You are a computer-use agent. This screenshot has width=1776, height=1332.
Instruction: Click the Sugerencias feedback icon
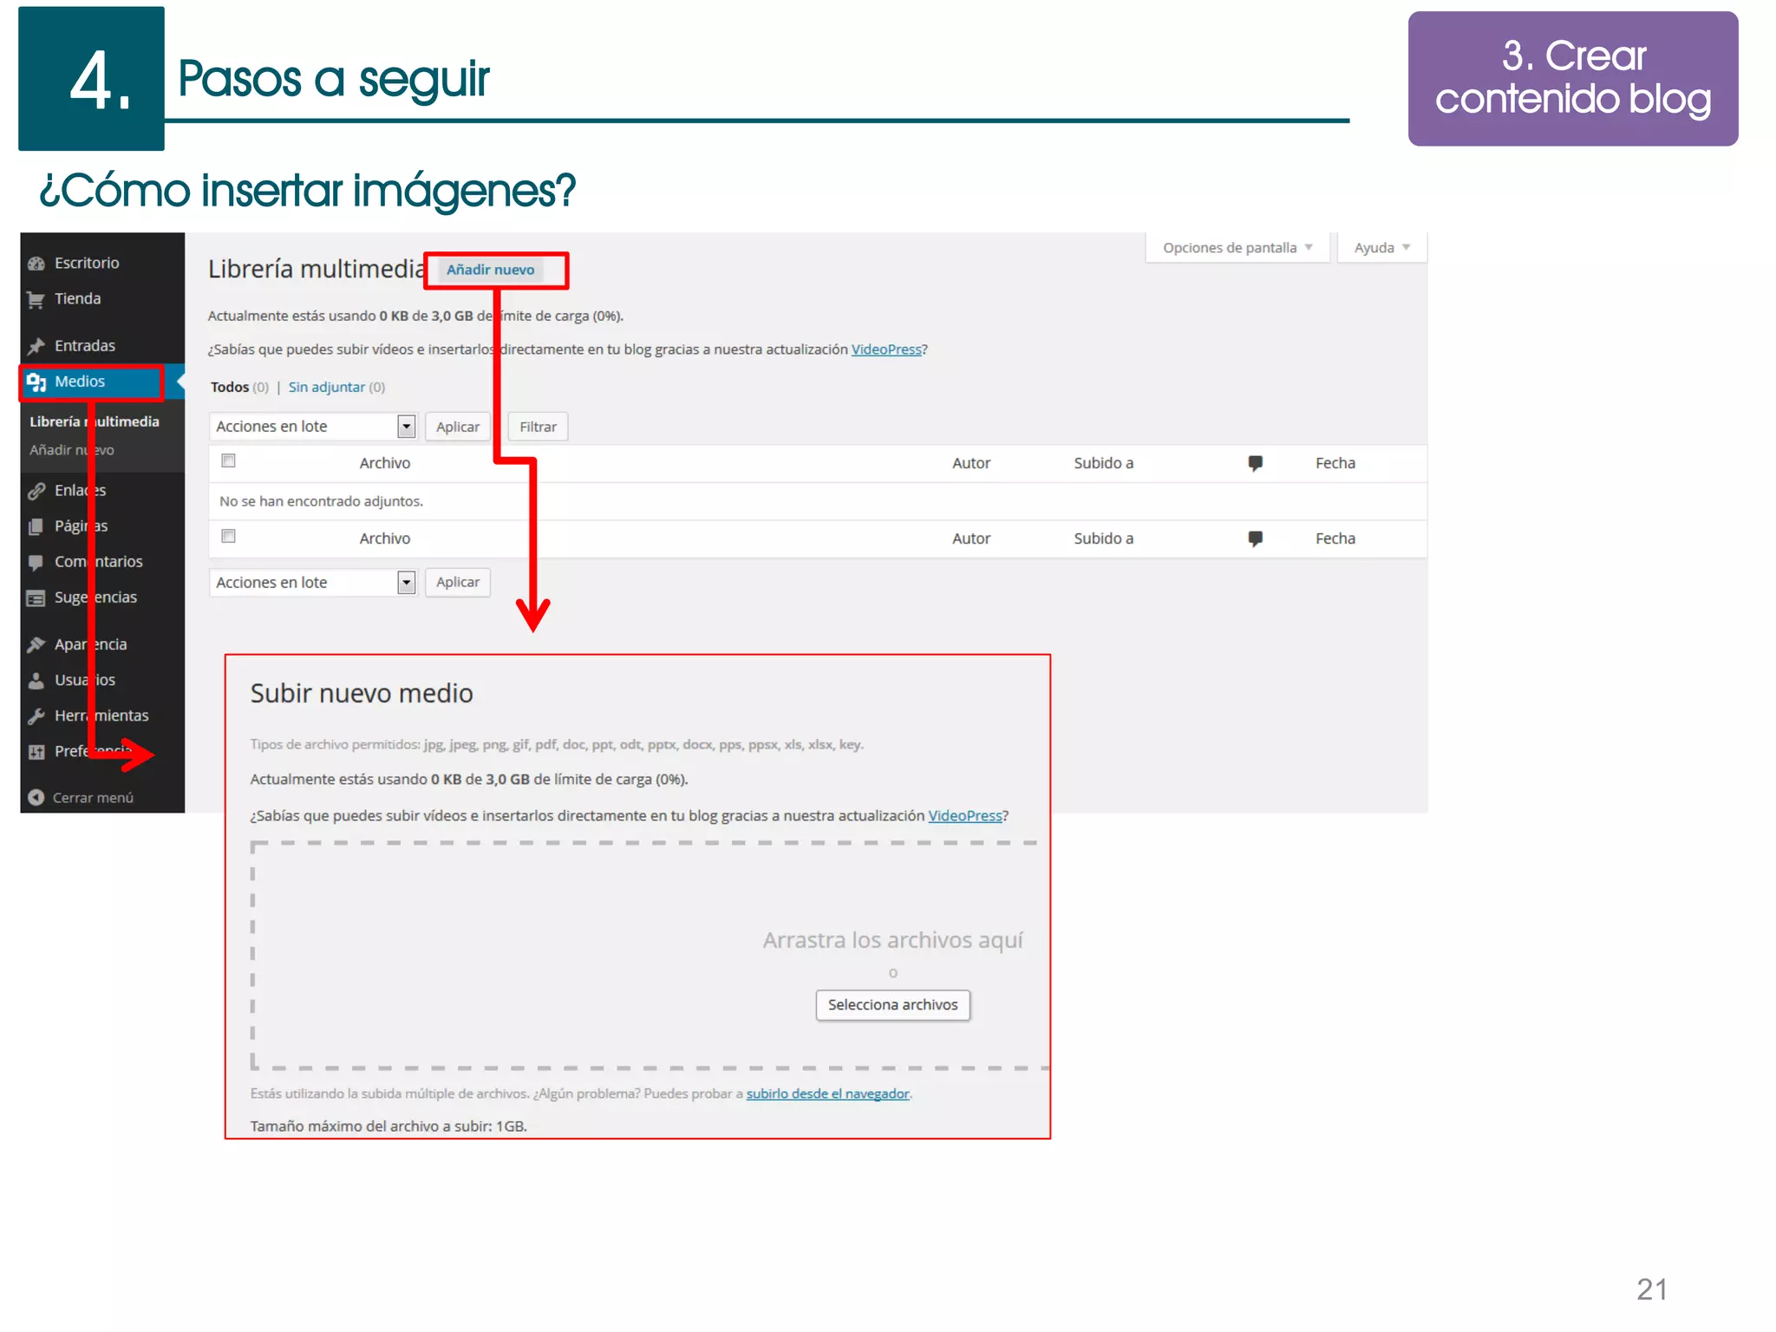click(36, 598)
